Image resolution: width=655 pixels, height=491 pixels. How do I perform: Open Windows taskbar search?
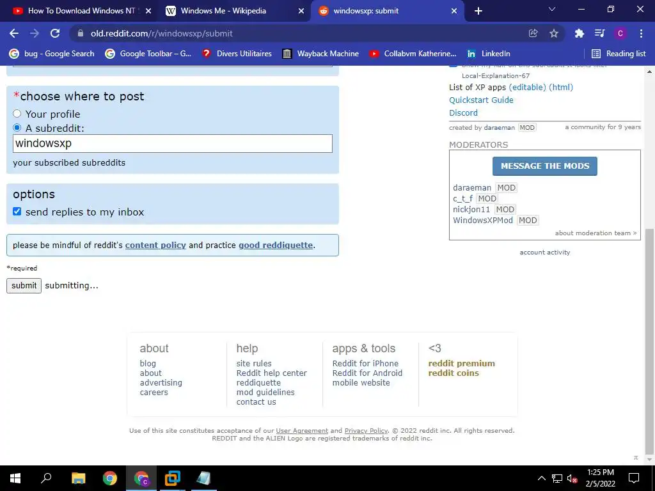46,478
